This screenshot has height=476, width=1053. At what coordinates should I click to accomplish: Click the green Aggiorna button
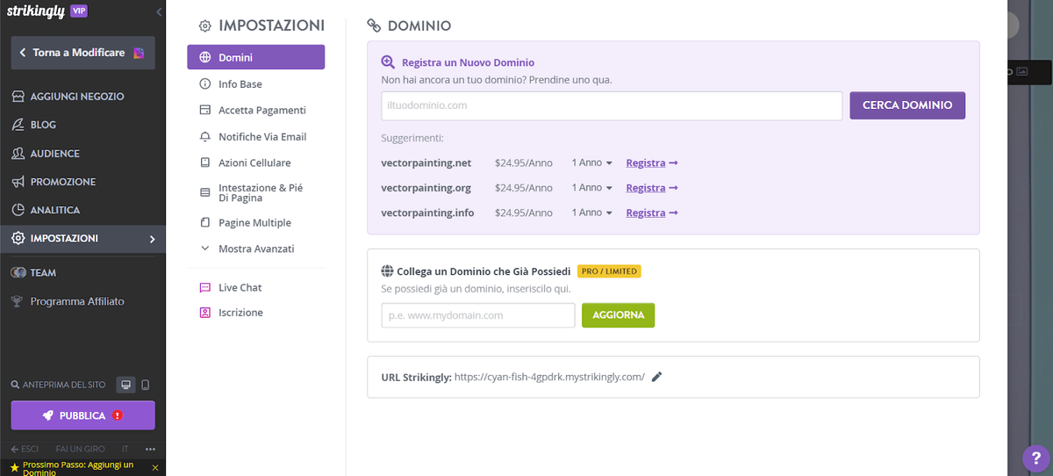[x=618, y=315]
